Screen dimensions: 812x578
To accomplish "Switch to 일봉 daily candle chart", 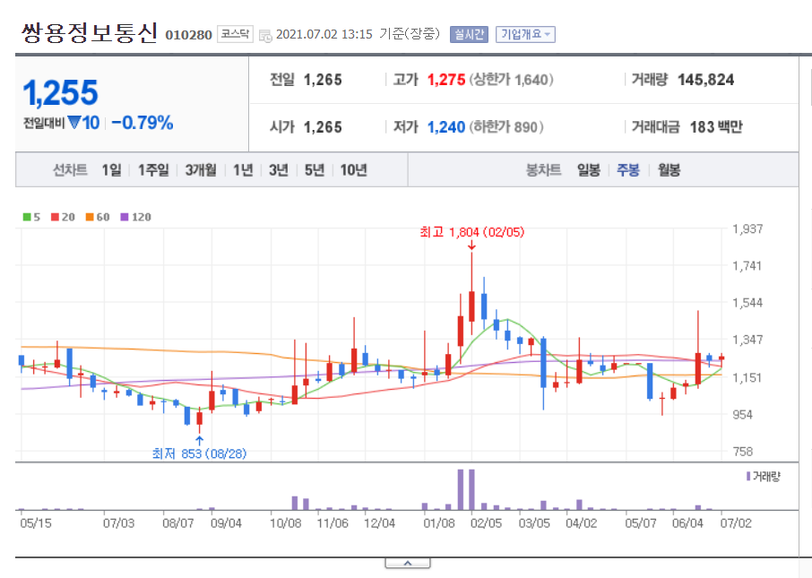I will click(x=589, y=170).
